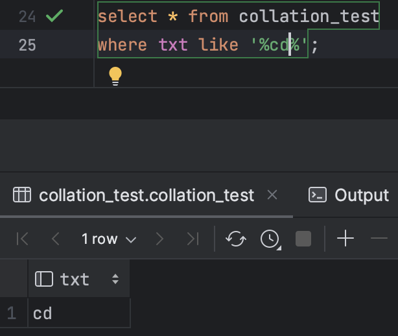Sort by txt column arrows
Screen dimensions: 398x336
(115, 279)
